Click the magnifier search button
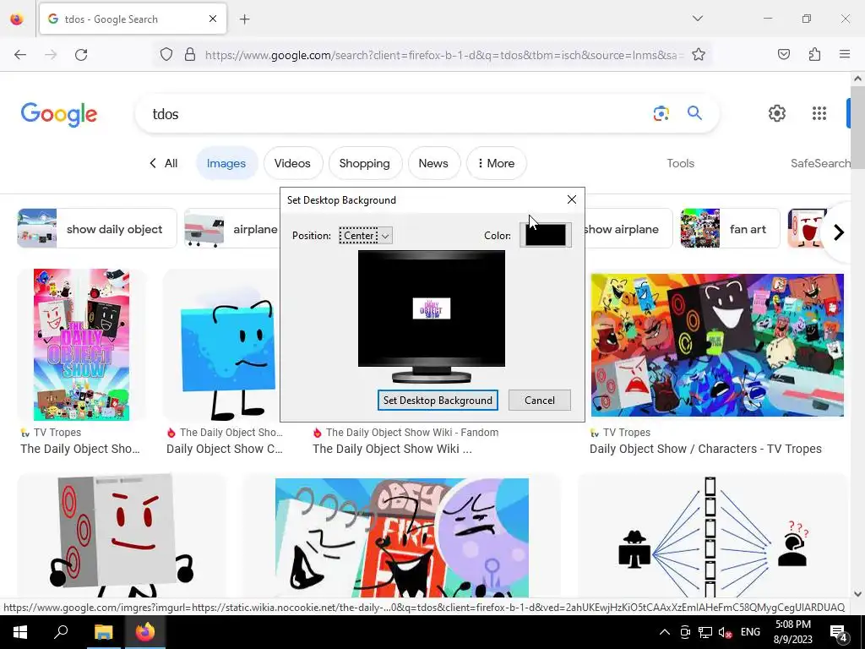 tap(694, 113)
